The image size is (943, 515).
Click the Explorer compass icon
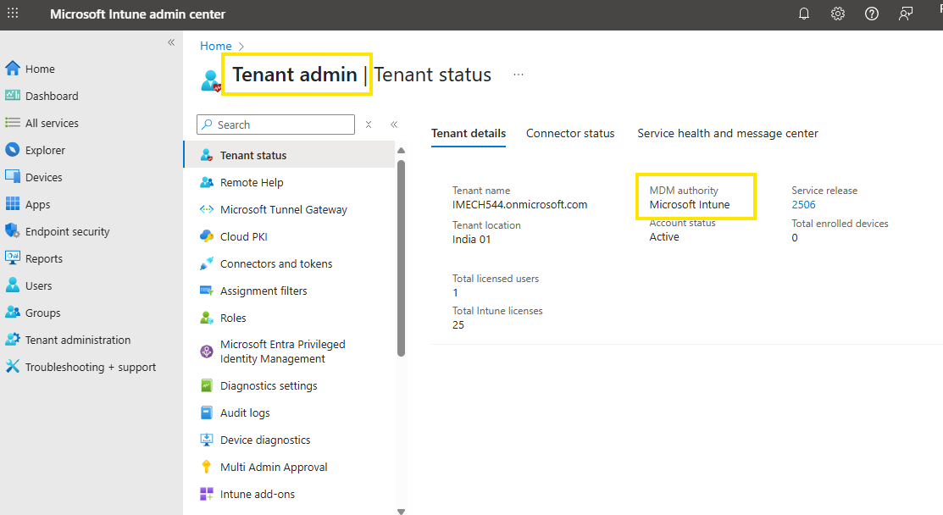(13, 150)
